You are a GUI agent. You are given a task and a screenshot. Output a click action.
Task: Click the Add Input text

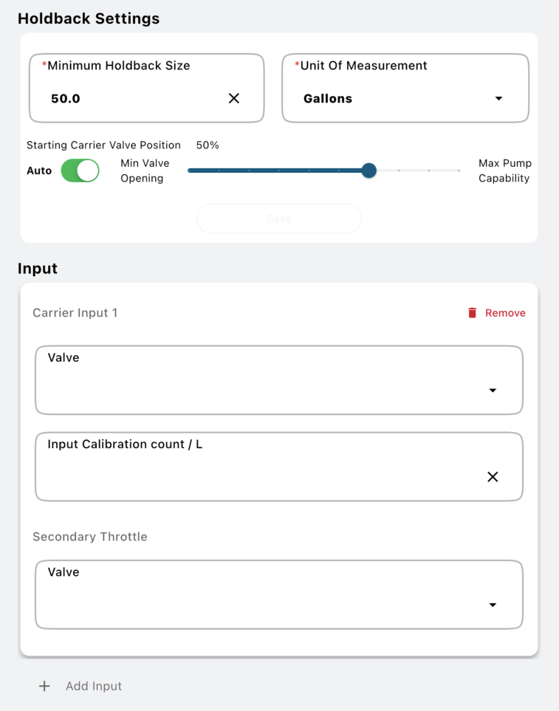click(x=94, y=686)
